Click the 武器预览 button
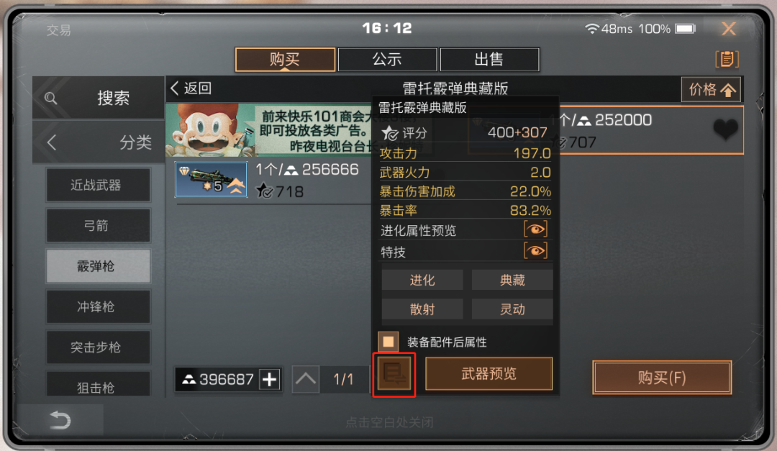The image size is (777, 451). tap(489, 374)
